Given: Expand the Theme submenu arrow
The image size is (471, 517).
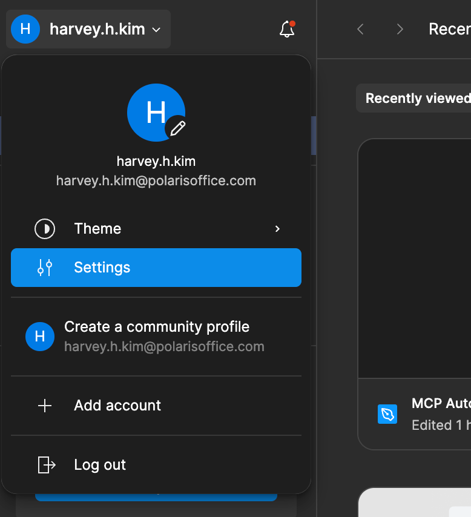Looking at the screenshot, I should (x=277, y=229).
